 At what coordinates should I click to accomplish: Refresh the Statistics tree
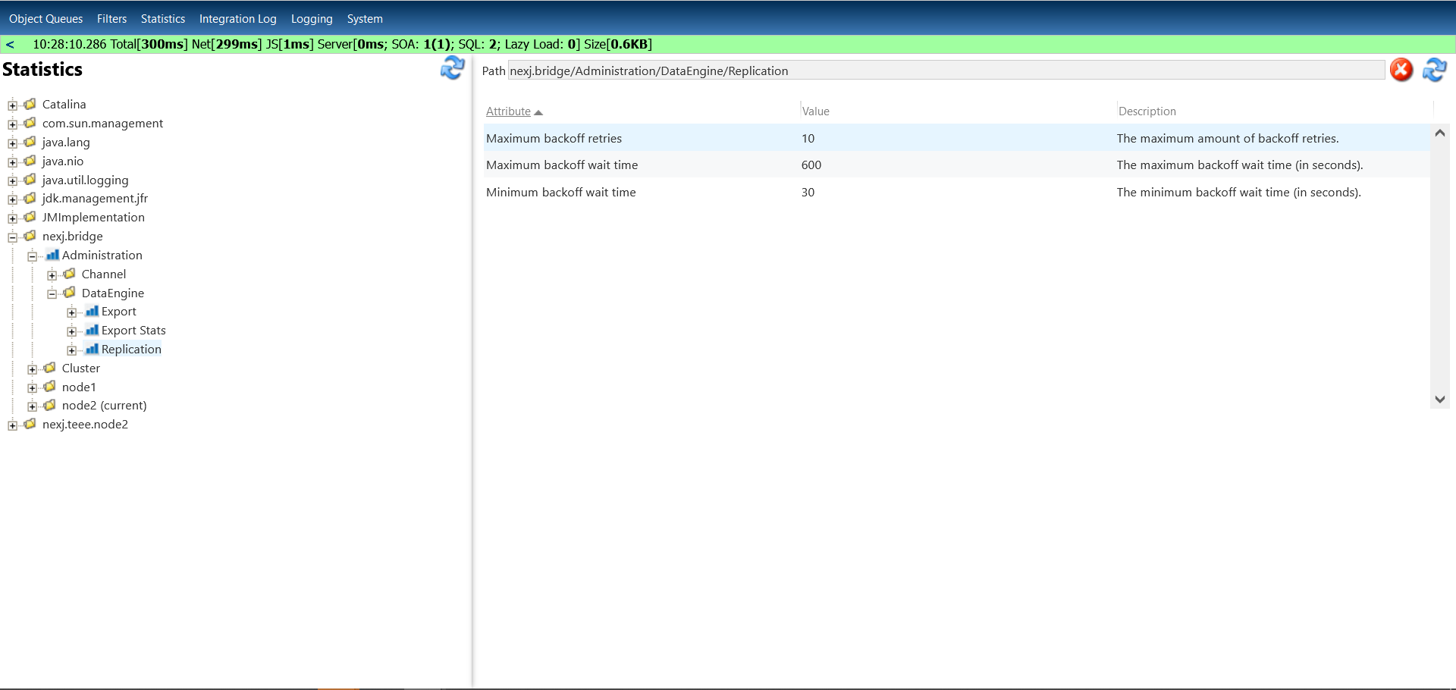[x=453, y=68]
